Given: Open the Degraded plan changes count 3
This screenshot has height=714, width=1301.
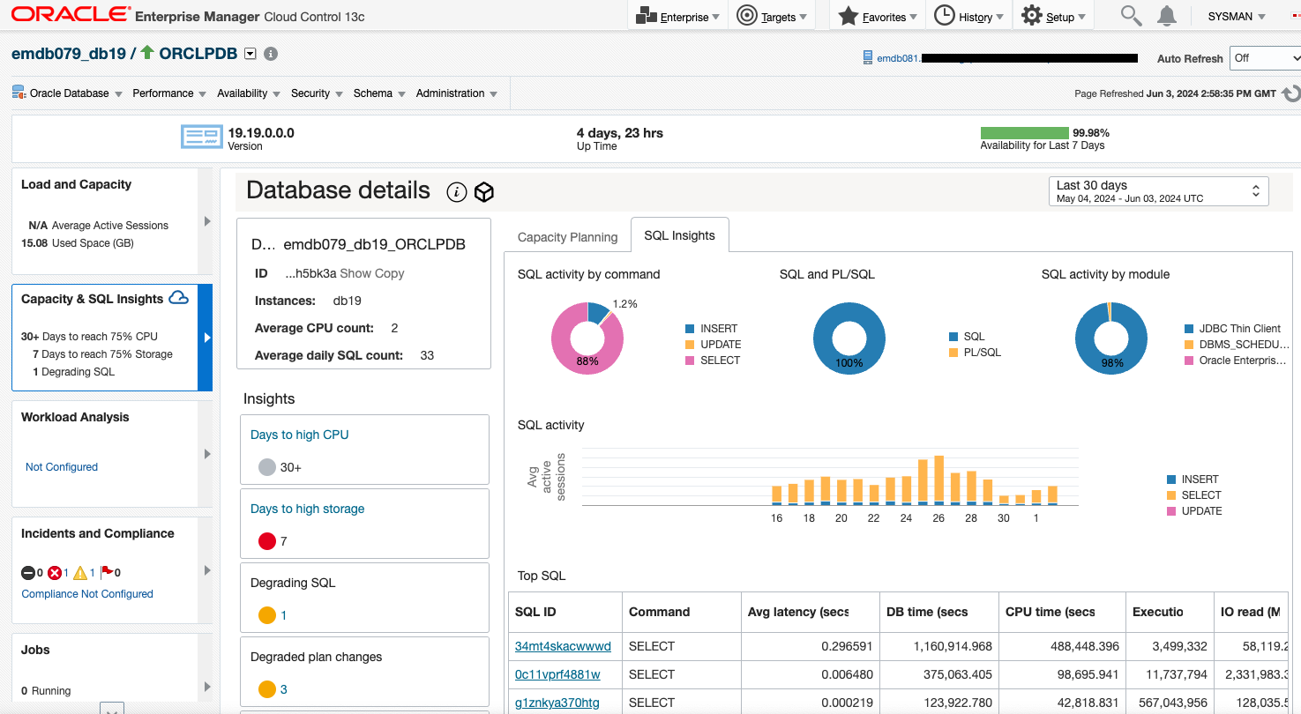Looking at the screenshot, I should (x=283, y=689).
